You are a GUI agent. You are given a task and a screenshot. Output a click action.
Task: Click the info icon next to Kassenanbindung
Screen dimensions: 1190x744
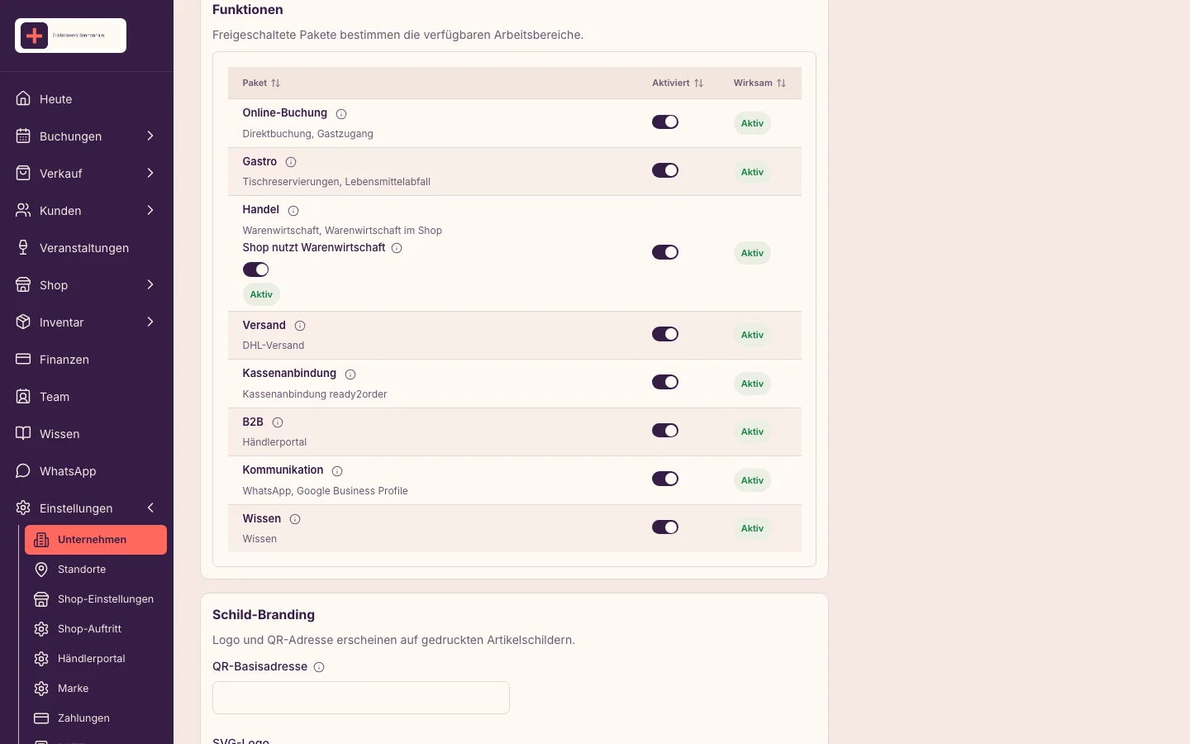(350, 374)
